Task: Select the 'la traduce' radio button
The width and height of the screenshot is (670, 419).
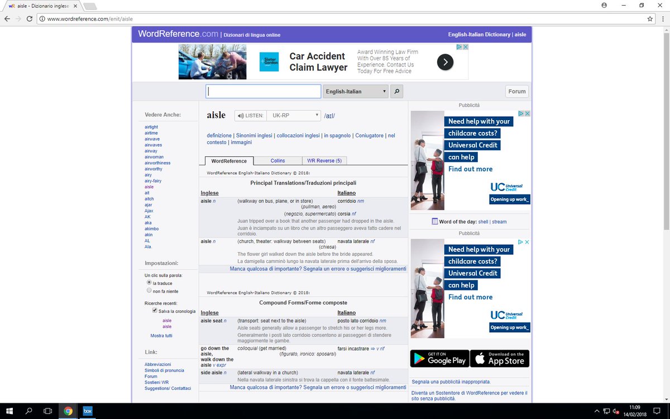Action: click(x=149, y=283)
